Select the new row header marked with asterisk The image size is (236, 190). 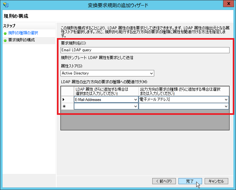click(x=67, y=106)
